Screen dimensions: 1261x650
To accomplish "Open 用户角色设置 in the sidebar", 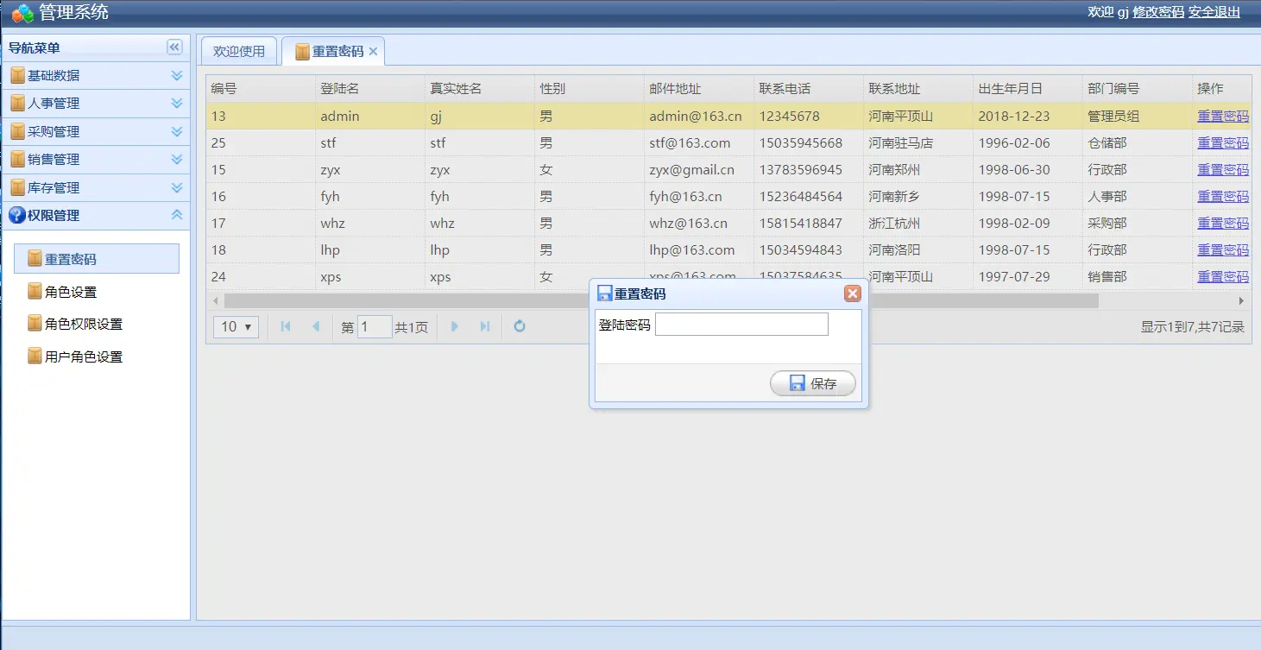I will pos(84,357).
